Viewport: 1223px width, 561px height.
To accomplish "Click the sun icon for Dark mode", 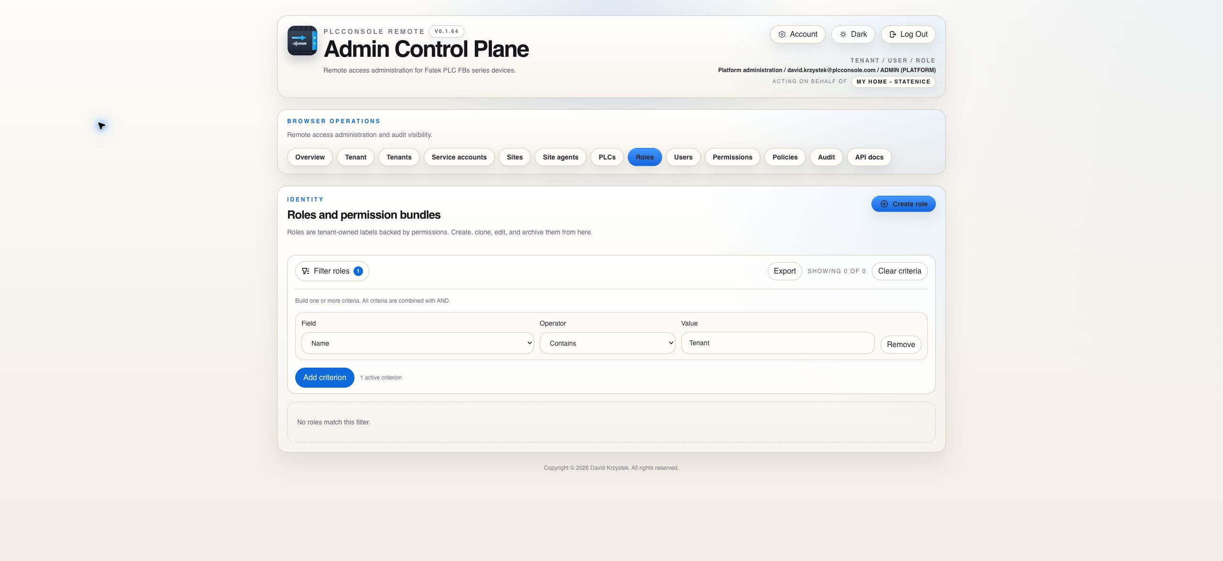I will 843,34.
